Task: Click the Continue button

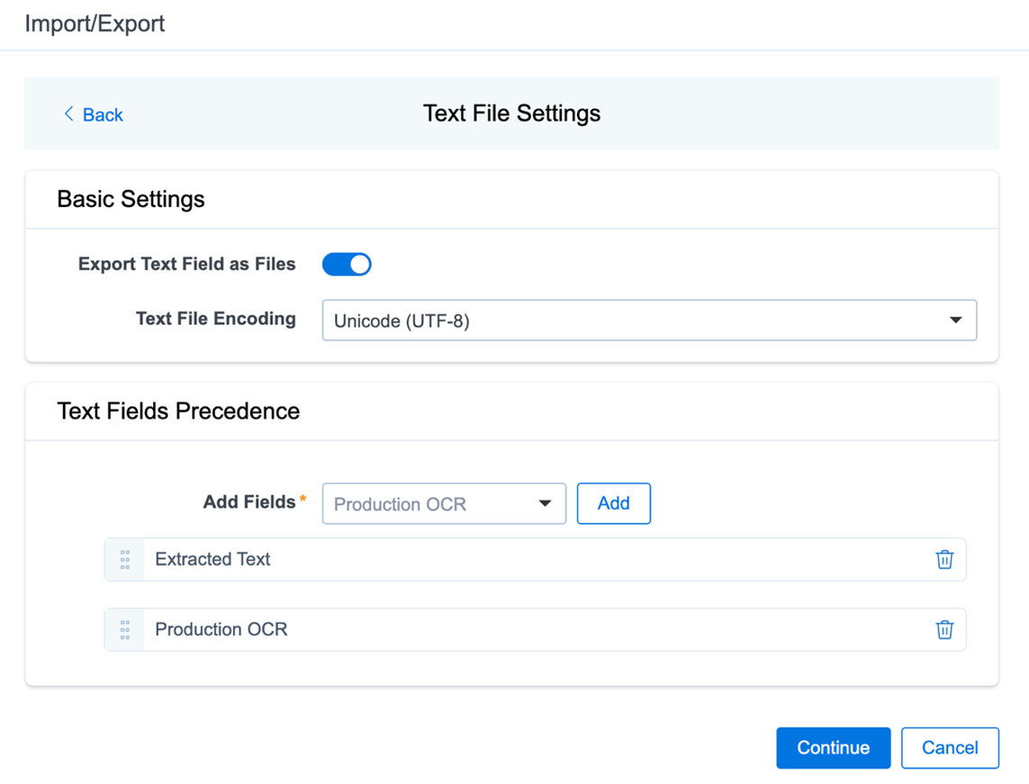Action: [x=834, y=748]
